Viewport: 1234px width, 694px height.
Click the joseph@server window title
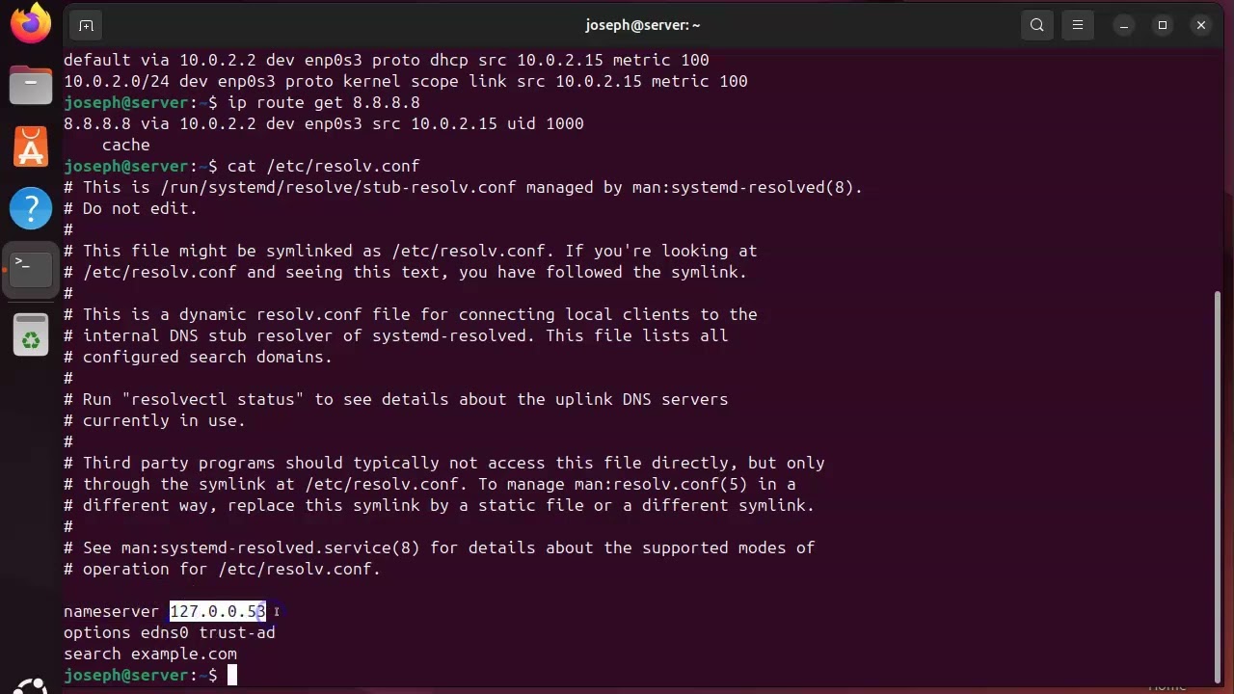pos(642,25)
